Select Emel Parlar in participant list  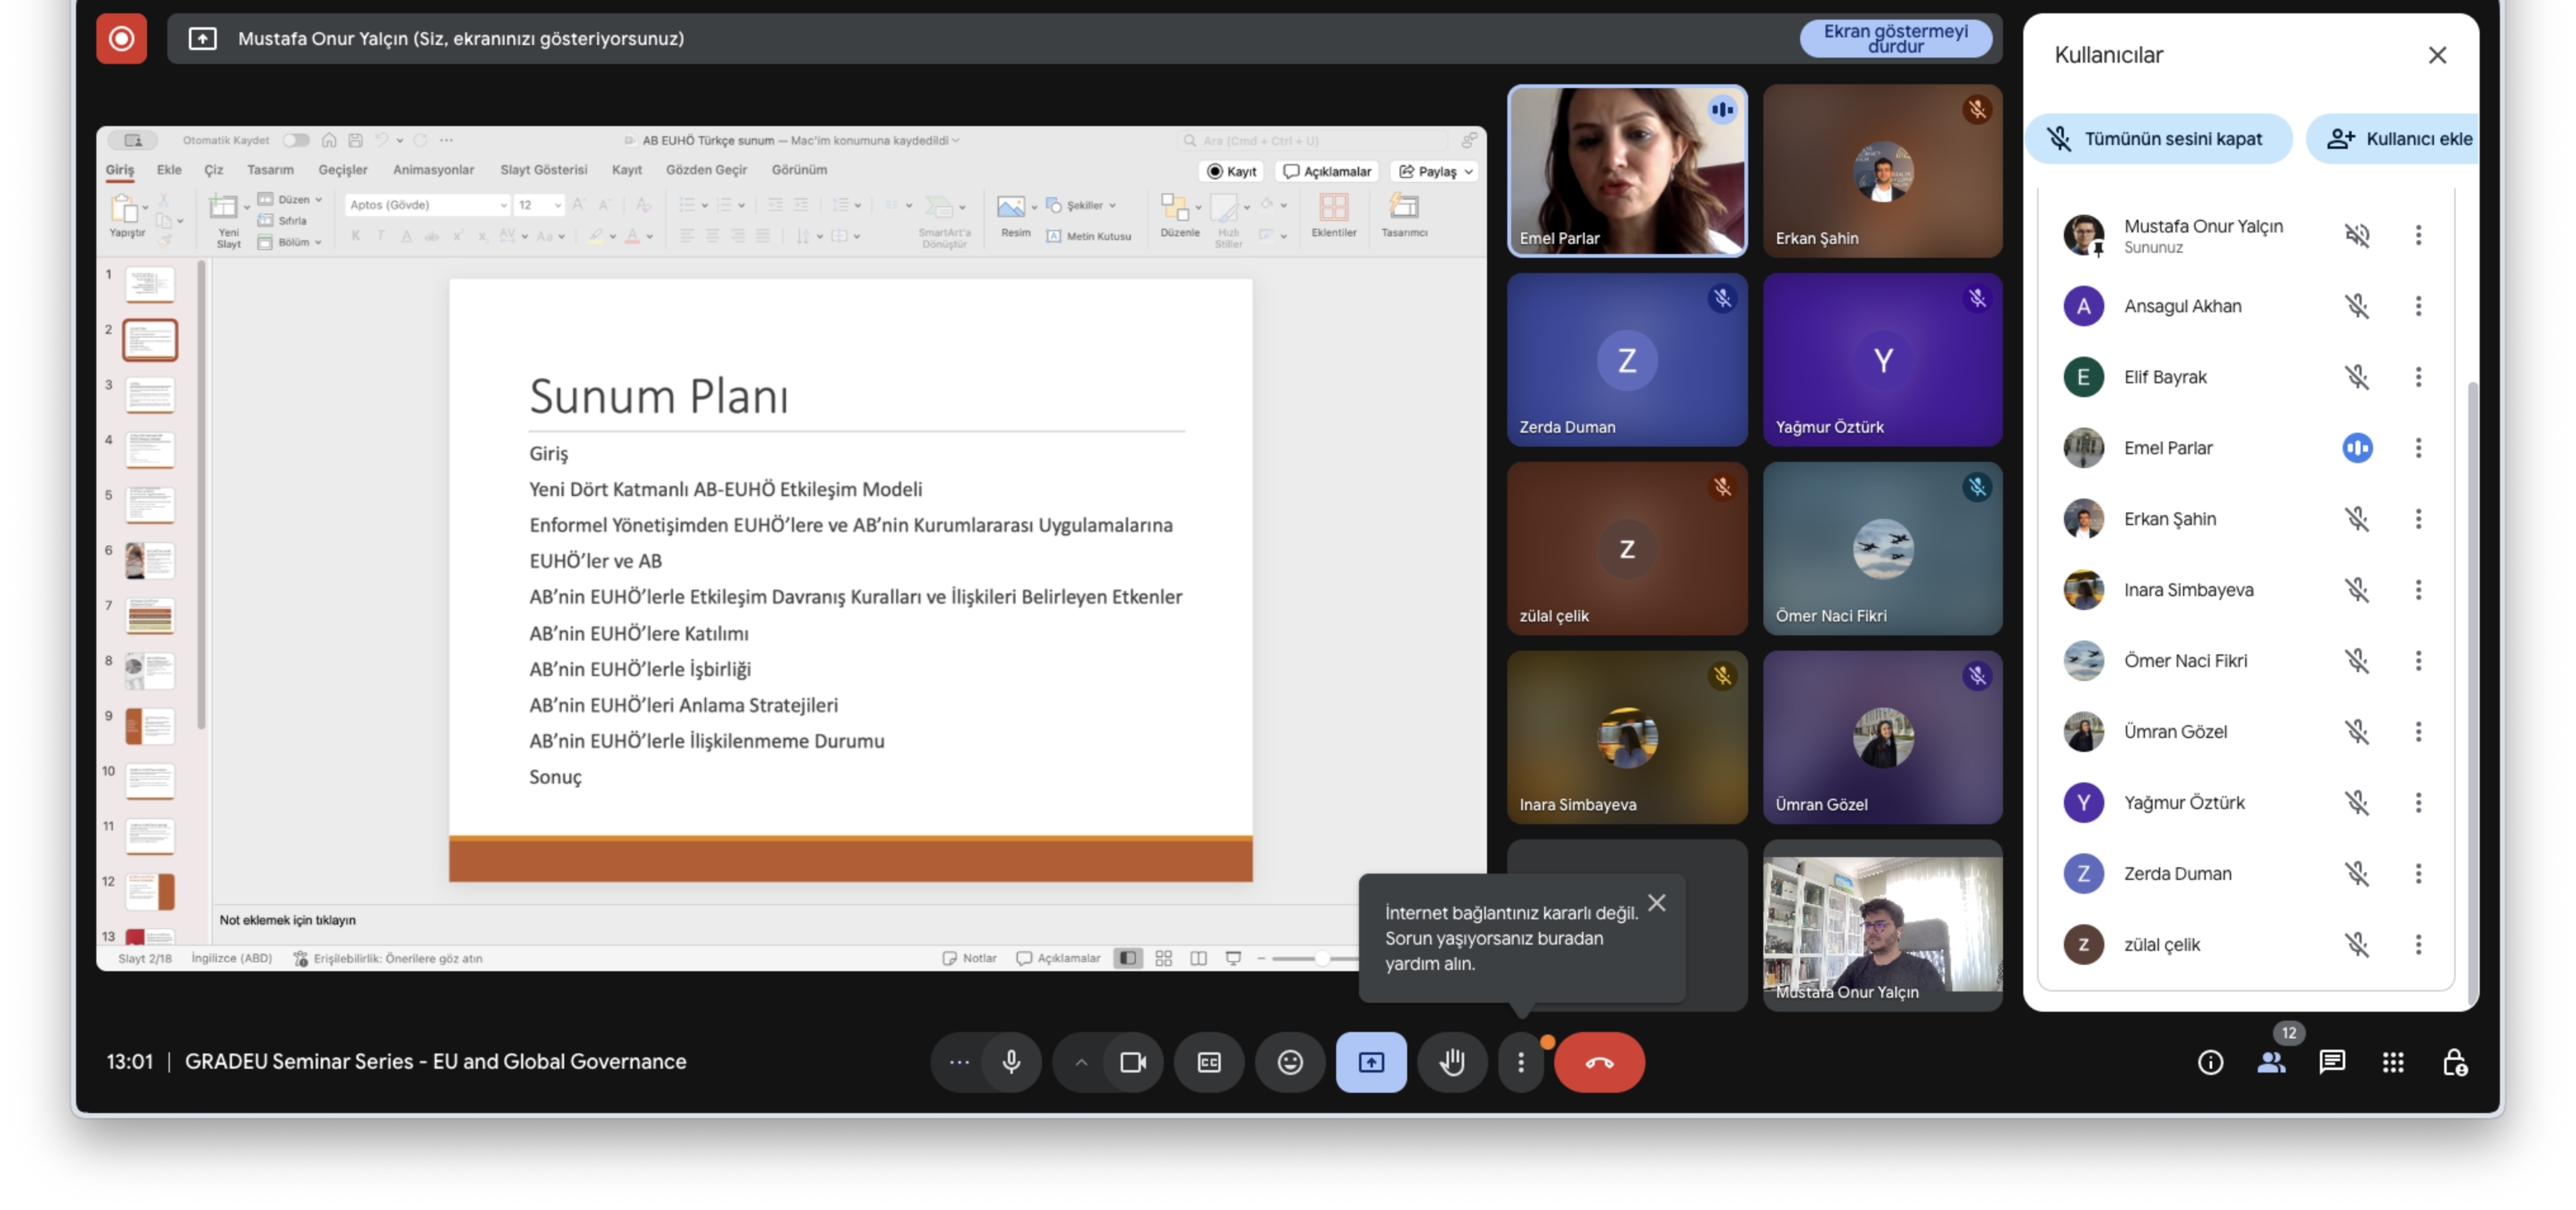click(x=2168, y=448)
